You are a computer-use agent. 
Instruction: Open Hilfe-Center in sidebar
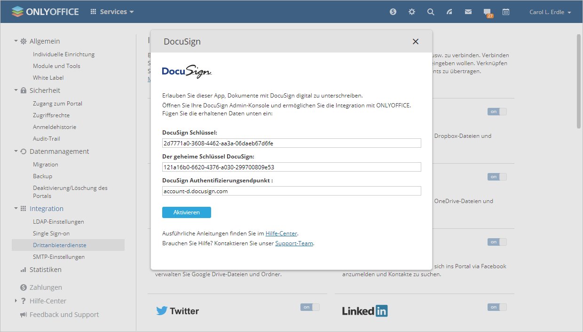pos(48,301)
